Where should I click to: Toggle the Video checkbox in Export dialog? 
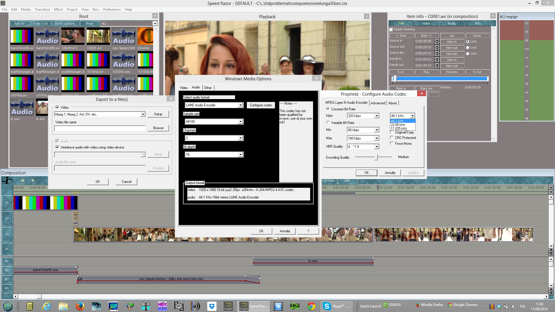point(57,107)
